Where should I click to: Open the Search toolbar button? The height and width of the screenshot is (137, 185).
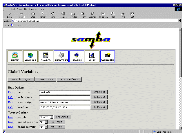tap(63, 15)
